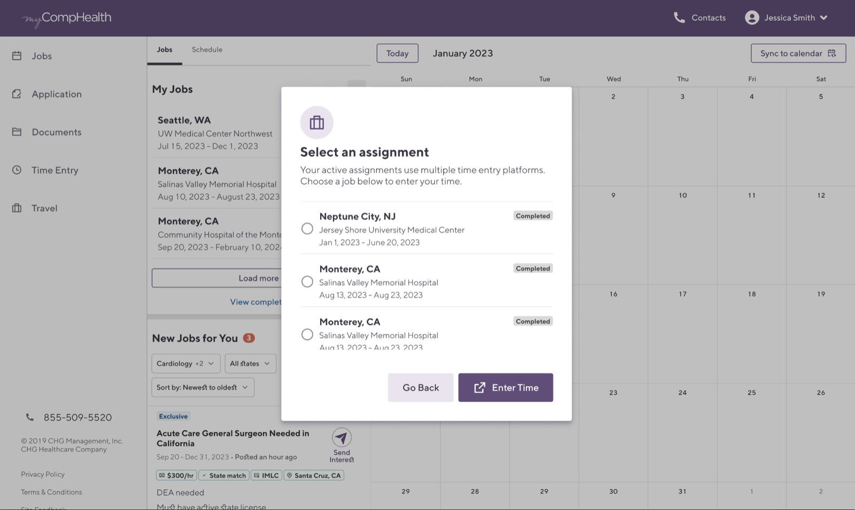Select the Neptune City, NJ assignment radio button
Viewport: 855px width, 510px height.
click(307, 228)
